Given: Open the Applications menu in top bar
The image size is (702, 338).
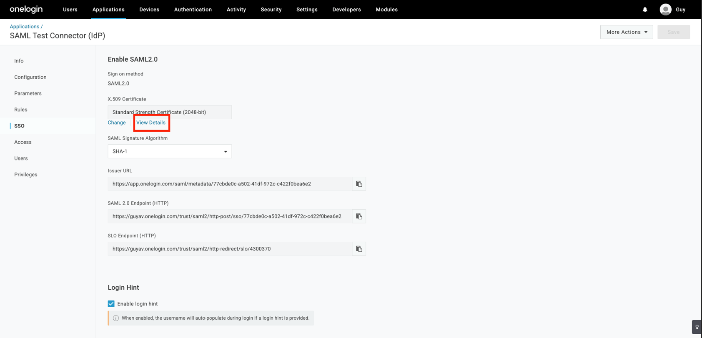Looking at the screenshot, I should pyautogui.click(x=108, y=10).
